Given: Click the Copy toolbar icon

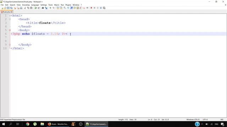Looking at the screenshot, I should (x=28, y=8).
